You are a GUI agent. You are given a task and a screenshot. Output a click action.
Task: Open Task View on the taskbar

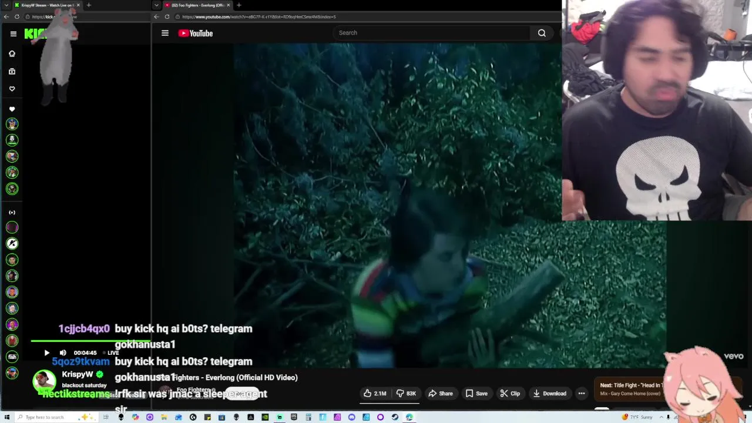(106, 417)
